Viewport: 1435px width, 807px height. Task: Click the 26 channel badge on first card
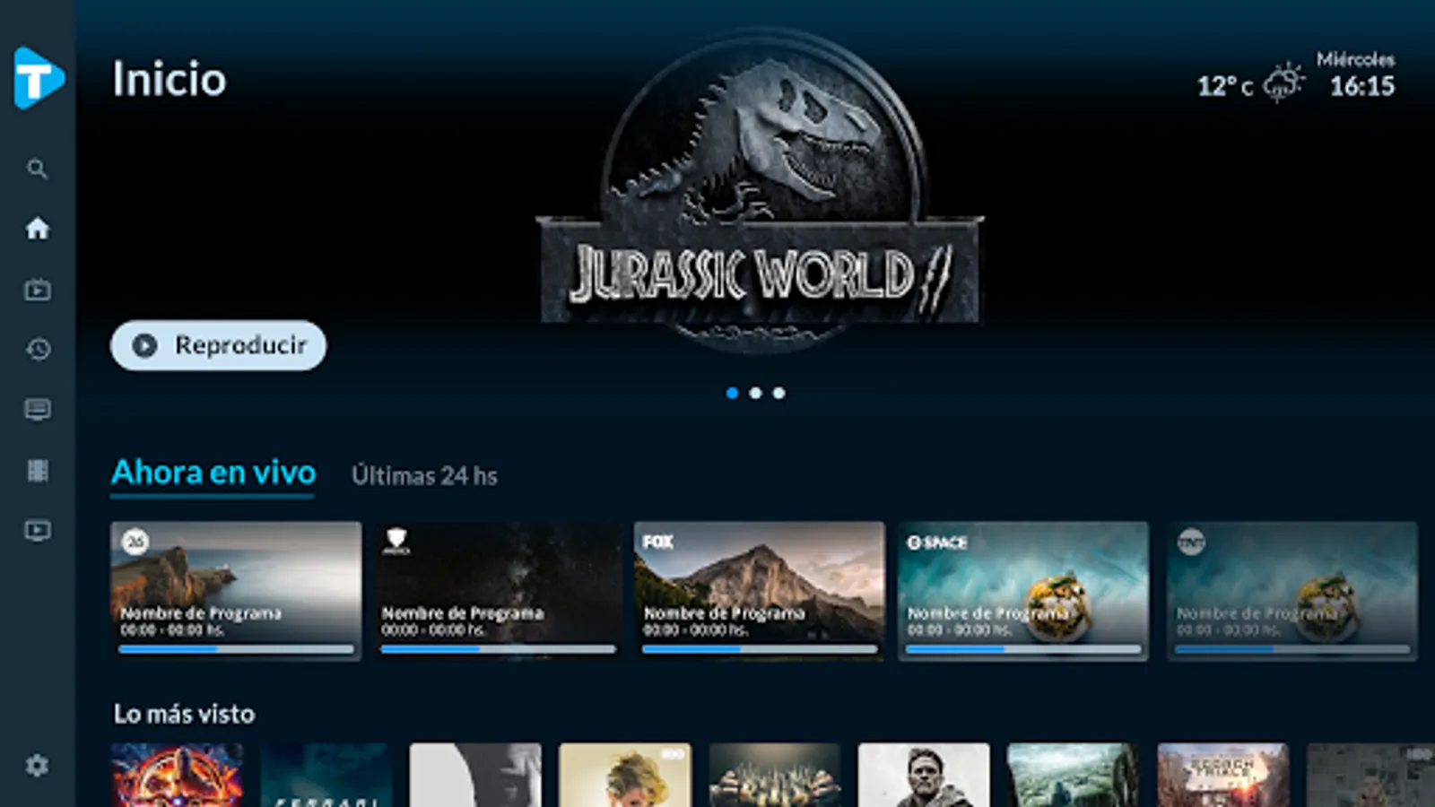pos(135,542)
